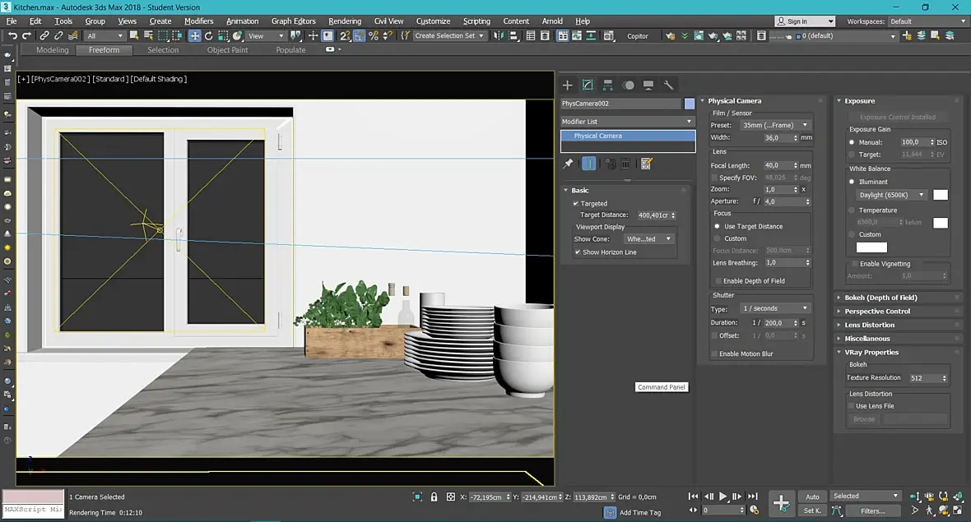
Task: Remove modifier with the trash can icon
Action: pos(625,164)
